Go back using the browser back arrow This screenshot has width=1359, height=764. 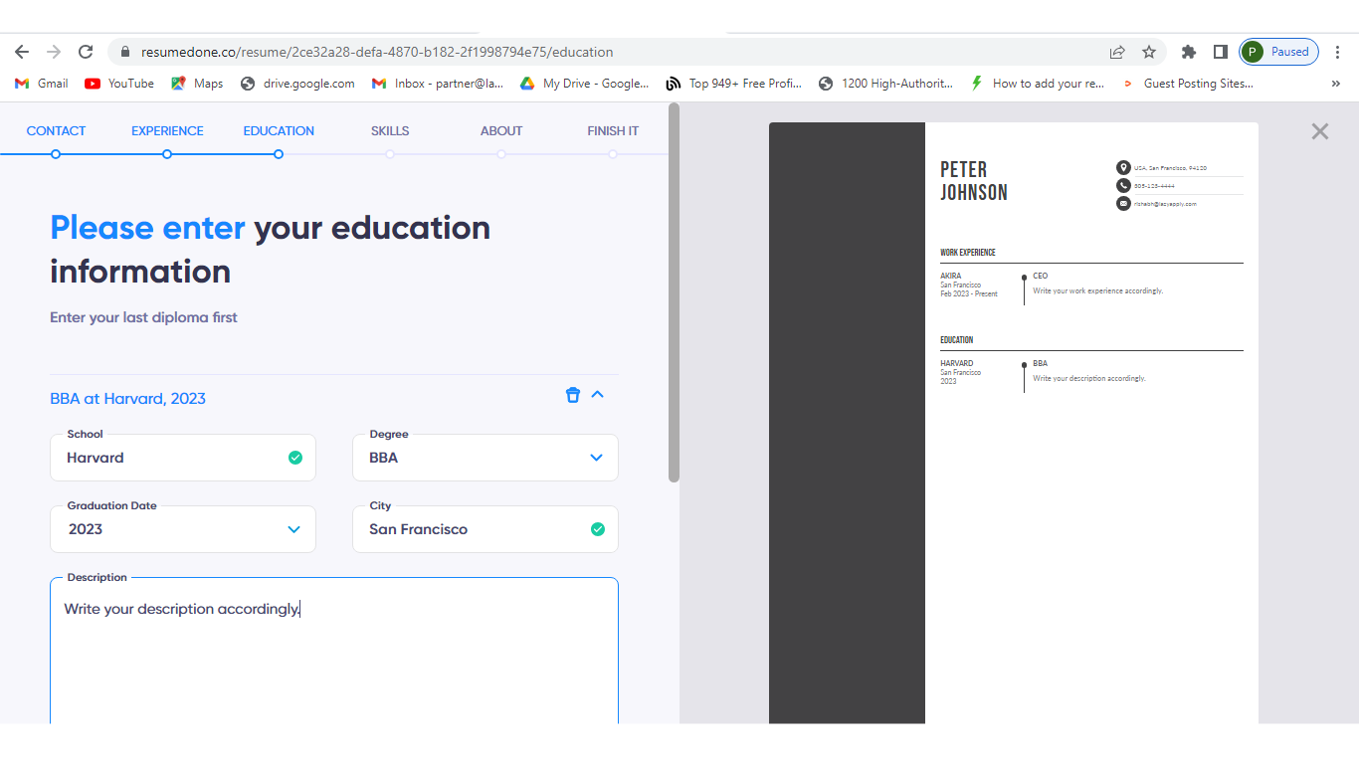tap(22, 52)
